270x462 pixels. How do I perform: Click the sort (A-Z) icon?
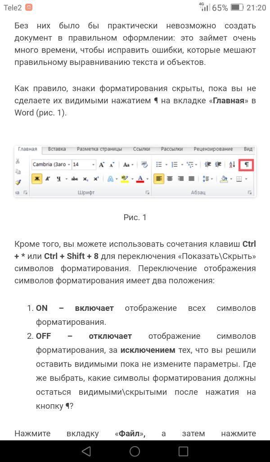(x=232, y=165)
